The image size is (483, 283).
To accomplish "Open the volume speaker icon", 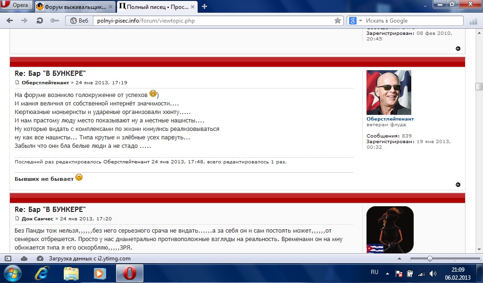I will [433, 274].
